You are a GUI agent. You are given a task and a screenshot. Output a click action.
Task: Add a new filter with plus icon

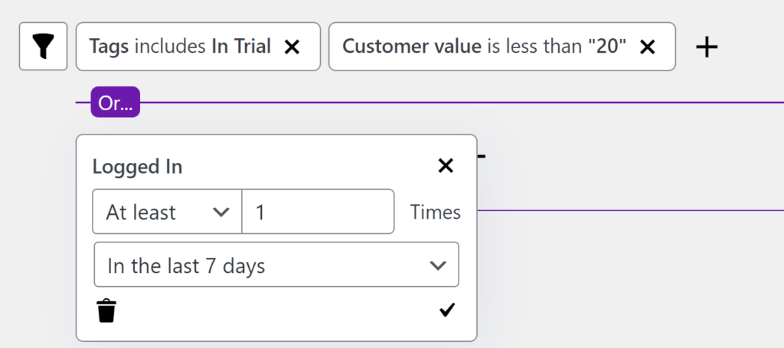(x=707, y=47)
